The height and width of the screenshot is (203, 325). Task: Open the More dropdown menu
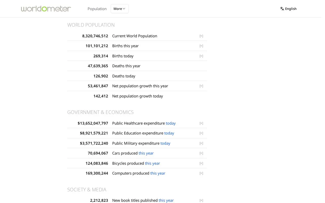(120, 9)
